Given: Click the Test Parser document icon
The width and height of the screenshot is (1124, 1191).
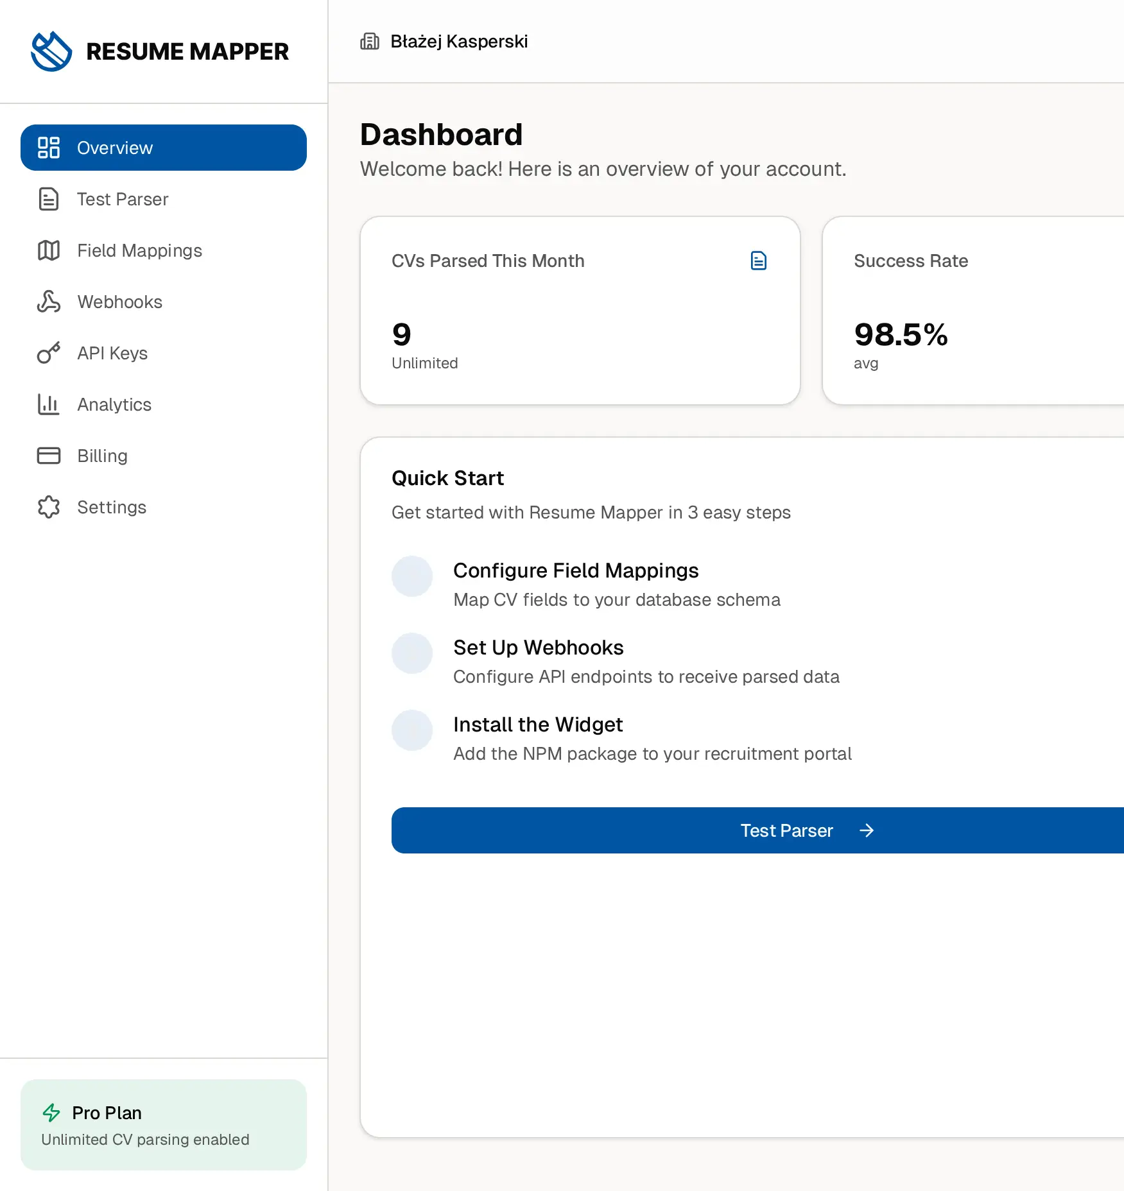Looking at the screenshot, I should 49,199.
